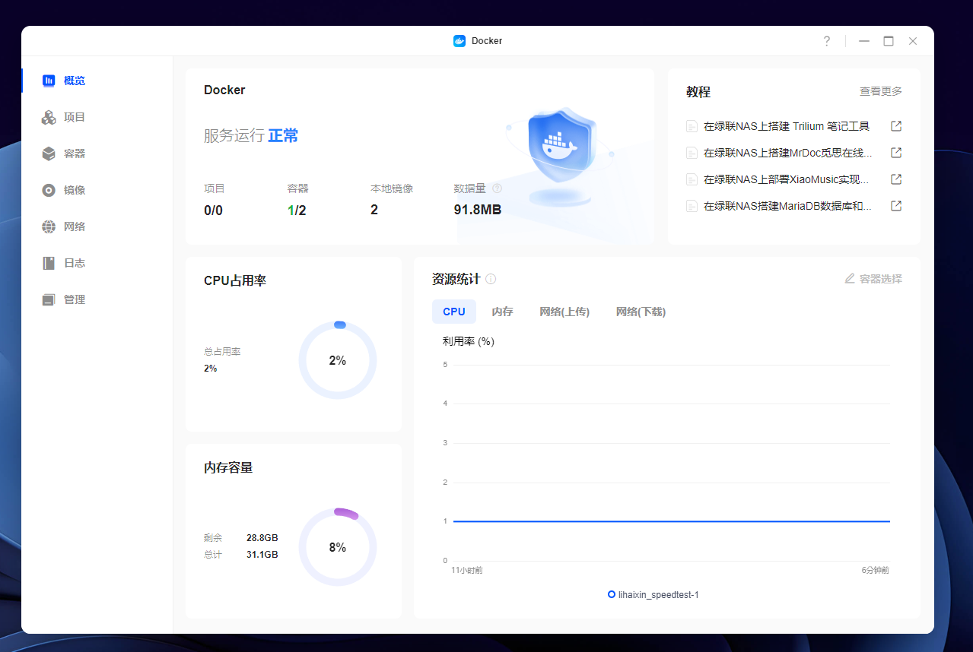Switch to the CPU tab
Viewport: 973px width, 652px height.
click(x=454, y=312)
